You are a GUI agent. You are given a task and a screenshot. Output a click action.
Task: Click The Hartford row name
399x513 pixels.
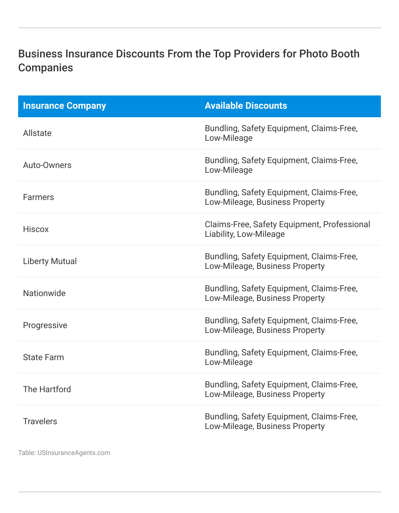tap(47, 389)
